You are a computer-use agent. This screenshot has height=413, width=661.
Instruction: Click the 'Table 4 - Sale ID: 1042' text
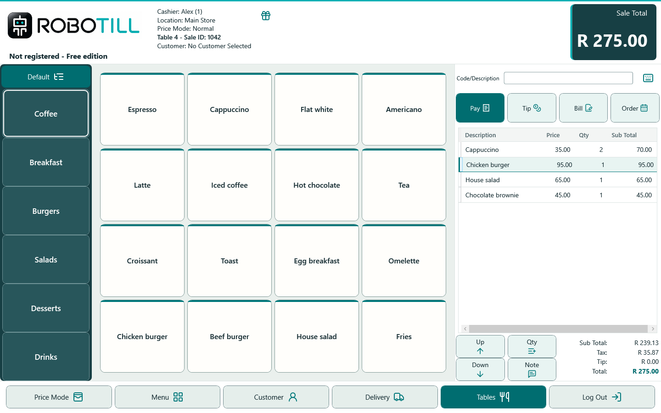point(189,37)
